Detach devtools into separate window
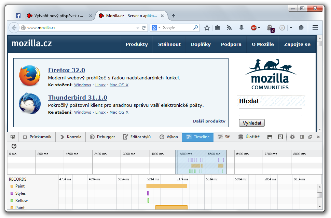Viewport: 331px width, 218px height. 310,137
